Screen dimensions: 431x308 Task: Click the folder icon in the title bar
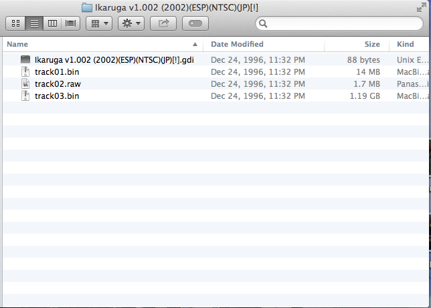[x=87, y=8]
